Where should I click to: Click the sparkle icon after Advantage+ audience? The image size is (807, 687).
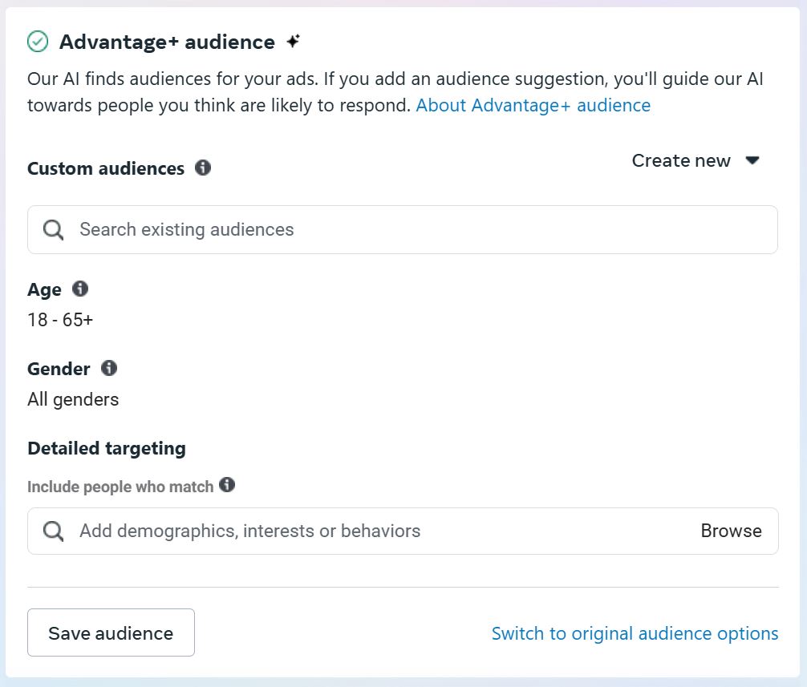[x=294, y=41]
